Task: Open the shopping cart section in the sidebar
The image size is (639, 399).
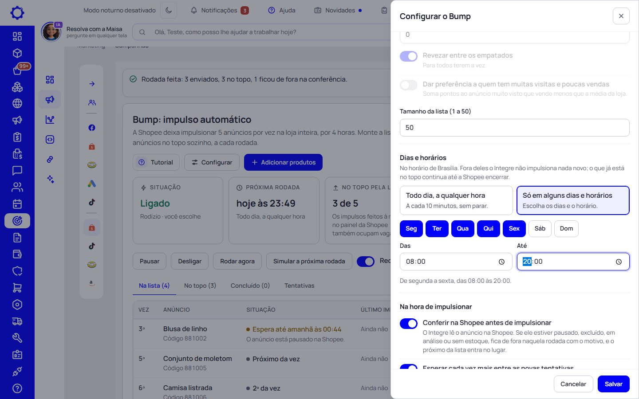Action: point(17,288)
